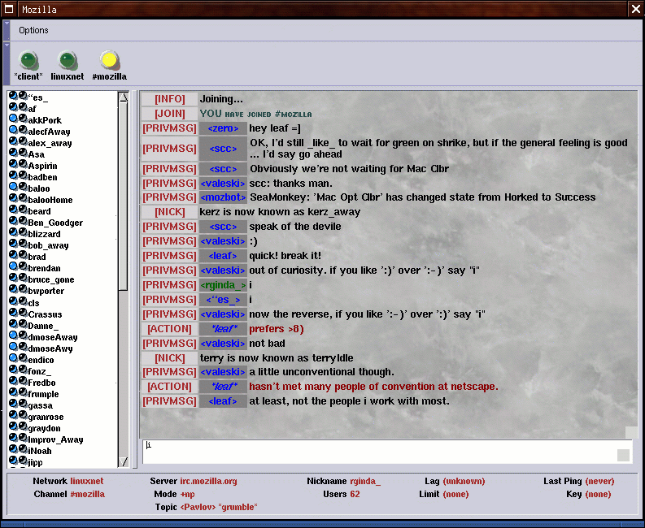Click the voice status icon next to badben

(x=23, y=175)
